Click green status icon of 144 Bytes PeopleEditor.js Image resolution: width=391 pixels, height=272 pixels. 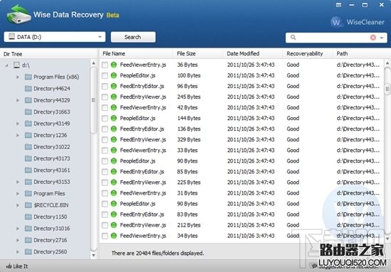pos(114,119)
